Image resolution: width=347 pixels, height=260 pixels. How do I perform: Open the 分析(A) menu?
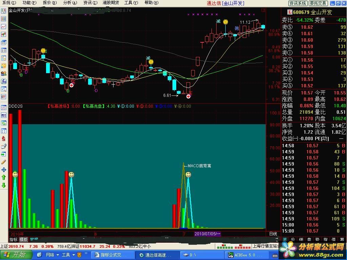70,3
